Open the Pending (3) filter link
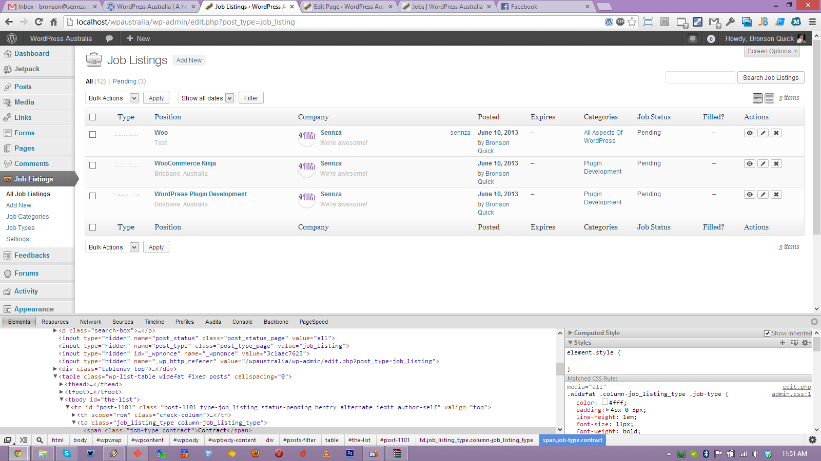Viewport: 821px width, 461px height. 129,81
